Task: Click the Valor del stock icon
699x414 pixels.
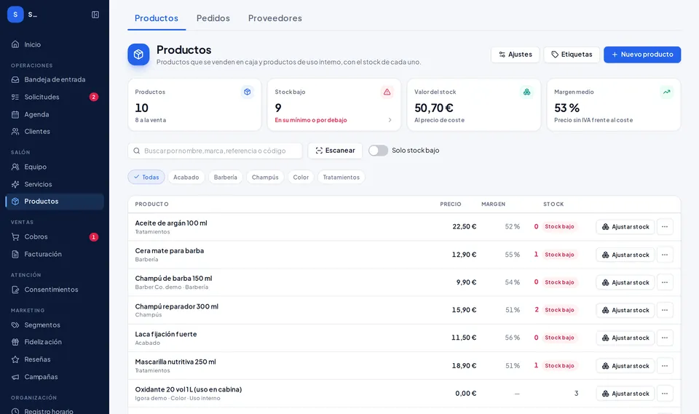Action: (526, 92)
